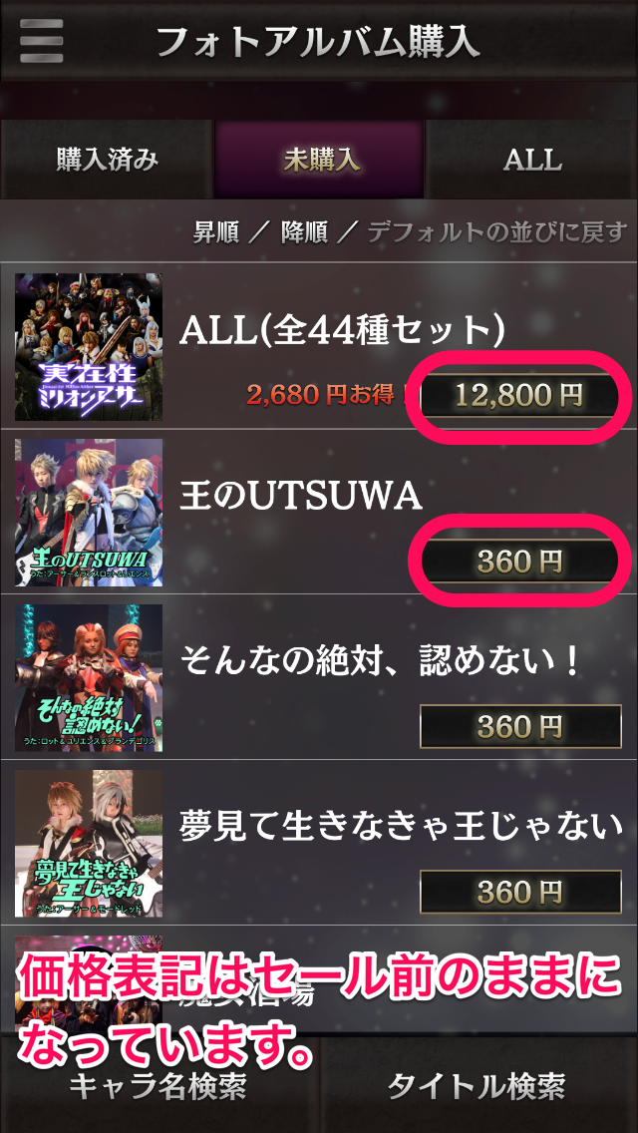638x1133 pixels.
Task: Open タイトル検索 at the bottom
Action: point(477,1085)
